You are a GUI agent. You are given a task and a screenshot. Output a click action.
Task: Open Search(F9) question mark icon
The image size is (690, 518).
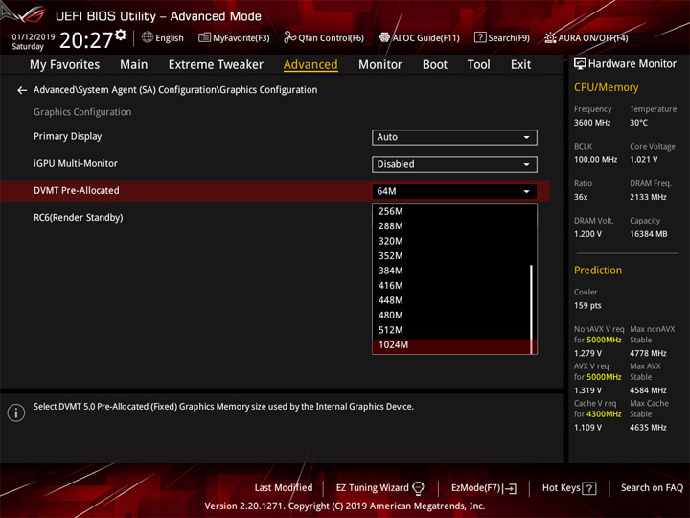point(480,37)
